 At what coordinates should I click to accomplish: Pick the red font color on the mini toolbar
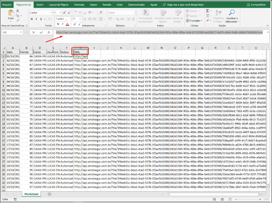[67, 24]
